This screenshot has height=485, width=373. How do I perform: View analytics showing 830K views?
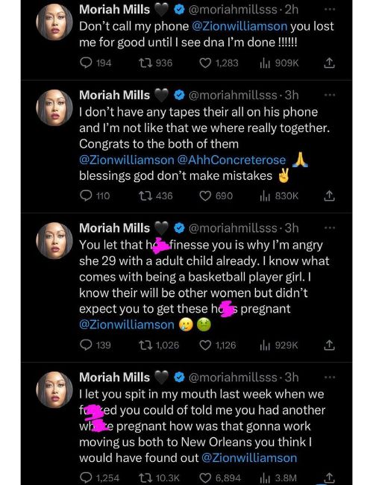coord(279,195)
